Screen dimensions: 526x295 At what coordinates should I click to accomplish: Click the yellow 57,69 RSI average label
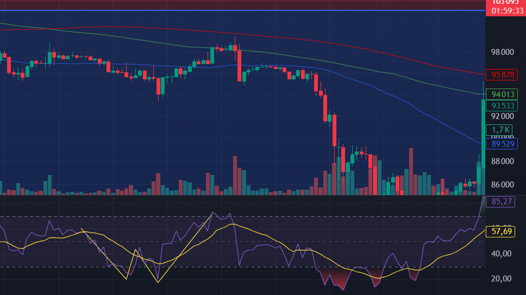(503, 231)
